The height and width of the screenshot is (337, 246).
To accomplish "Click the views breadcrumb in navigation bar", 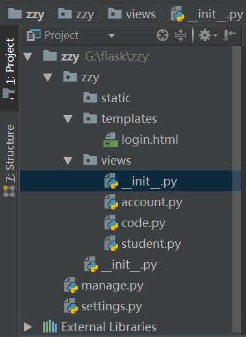I will (132, 14).
